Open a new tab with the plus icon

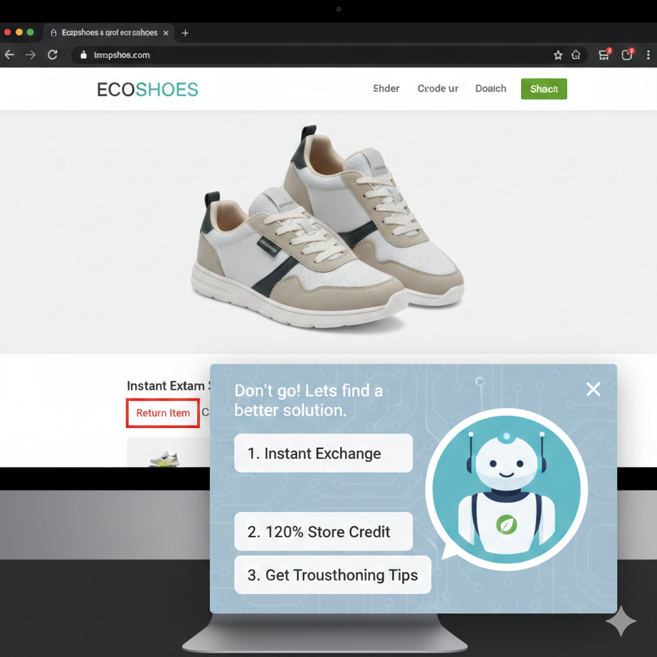point(185,33)
